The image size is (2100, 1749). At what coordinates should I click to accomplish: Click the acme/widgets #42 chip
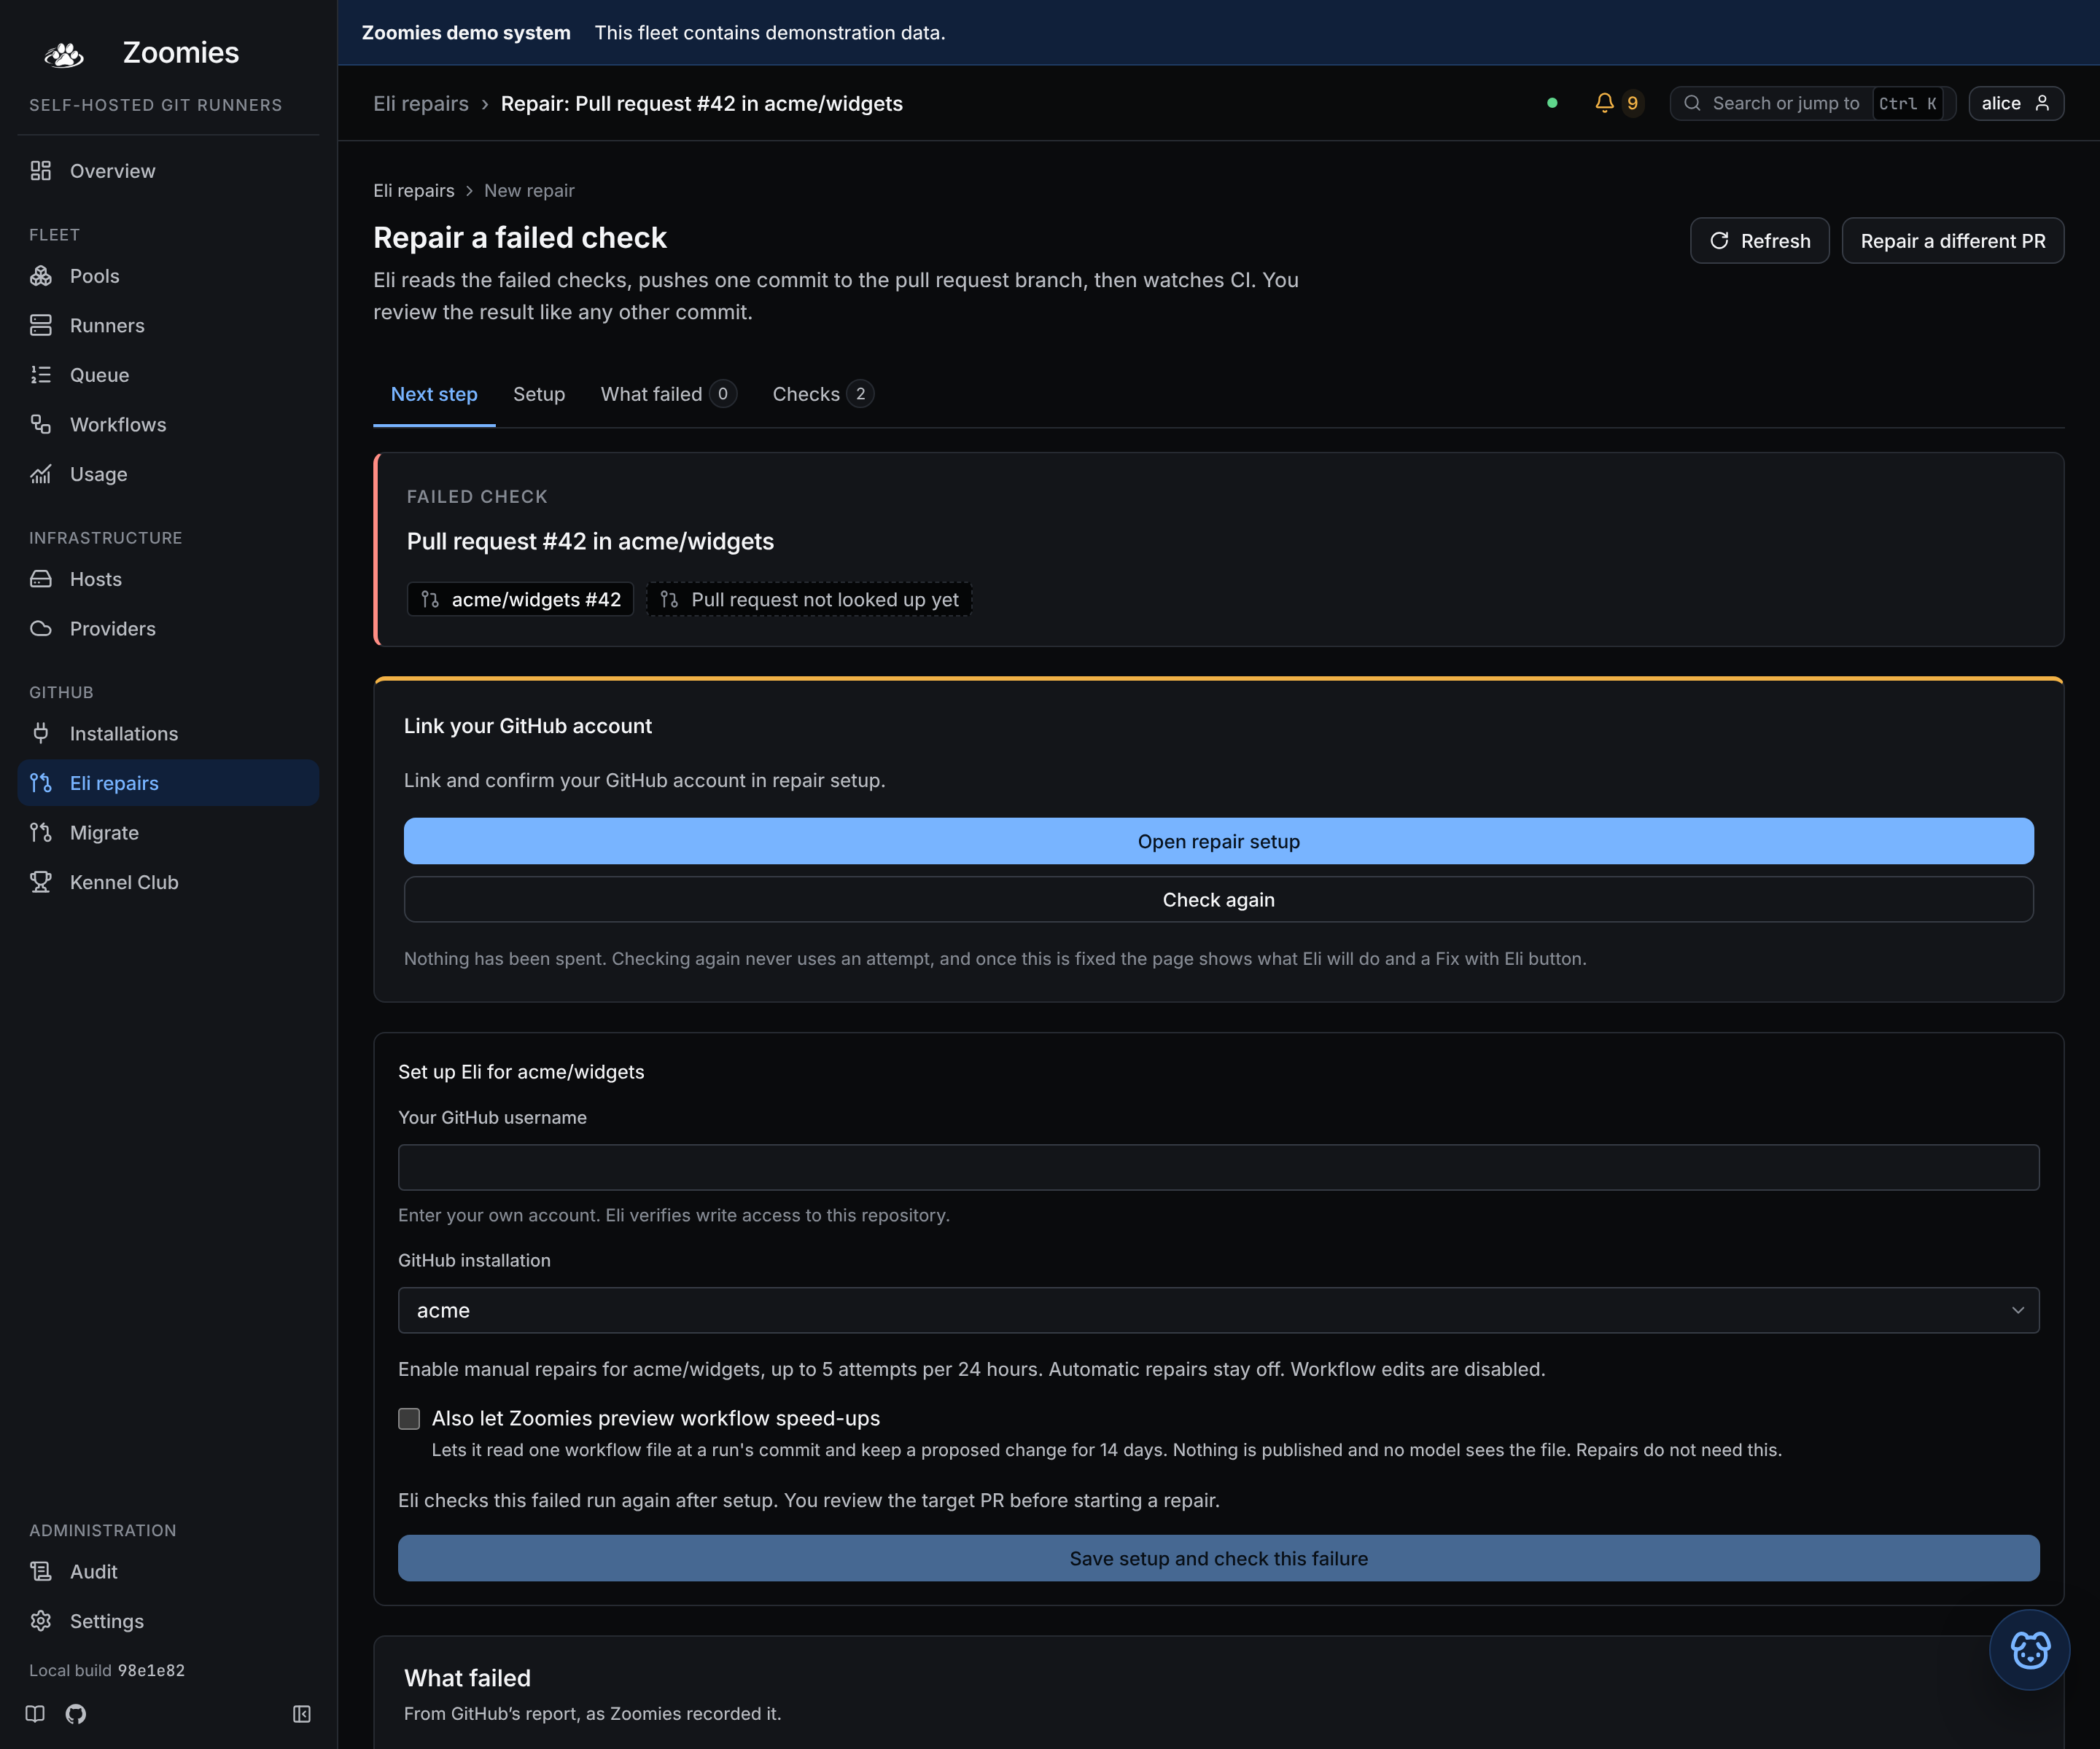point(520,600)
